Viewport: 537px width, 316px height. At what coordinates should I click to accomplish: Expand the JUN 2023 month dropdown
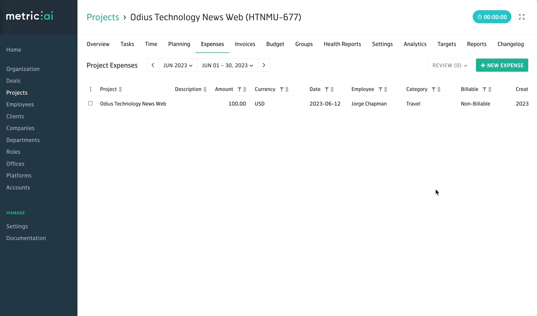178,65
